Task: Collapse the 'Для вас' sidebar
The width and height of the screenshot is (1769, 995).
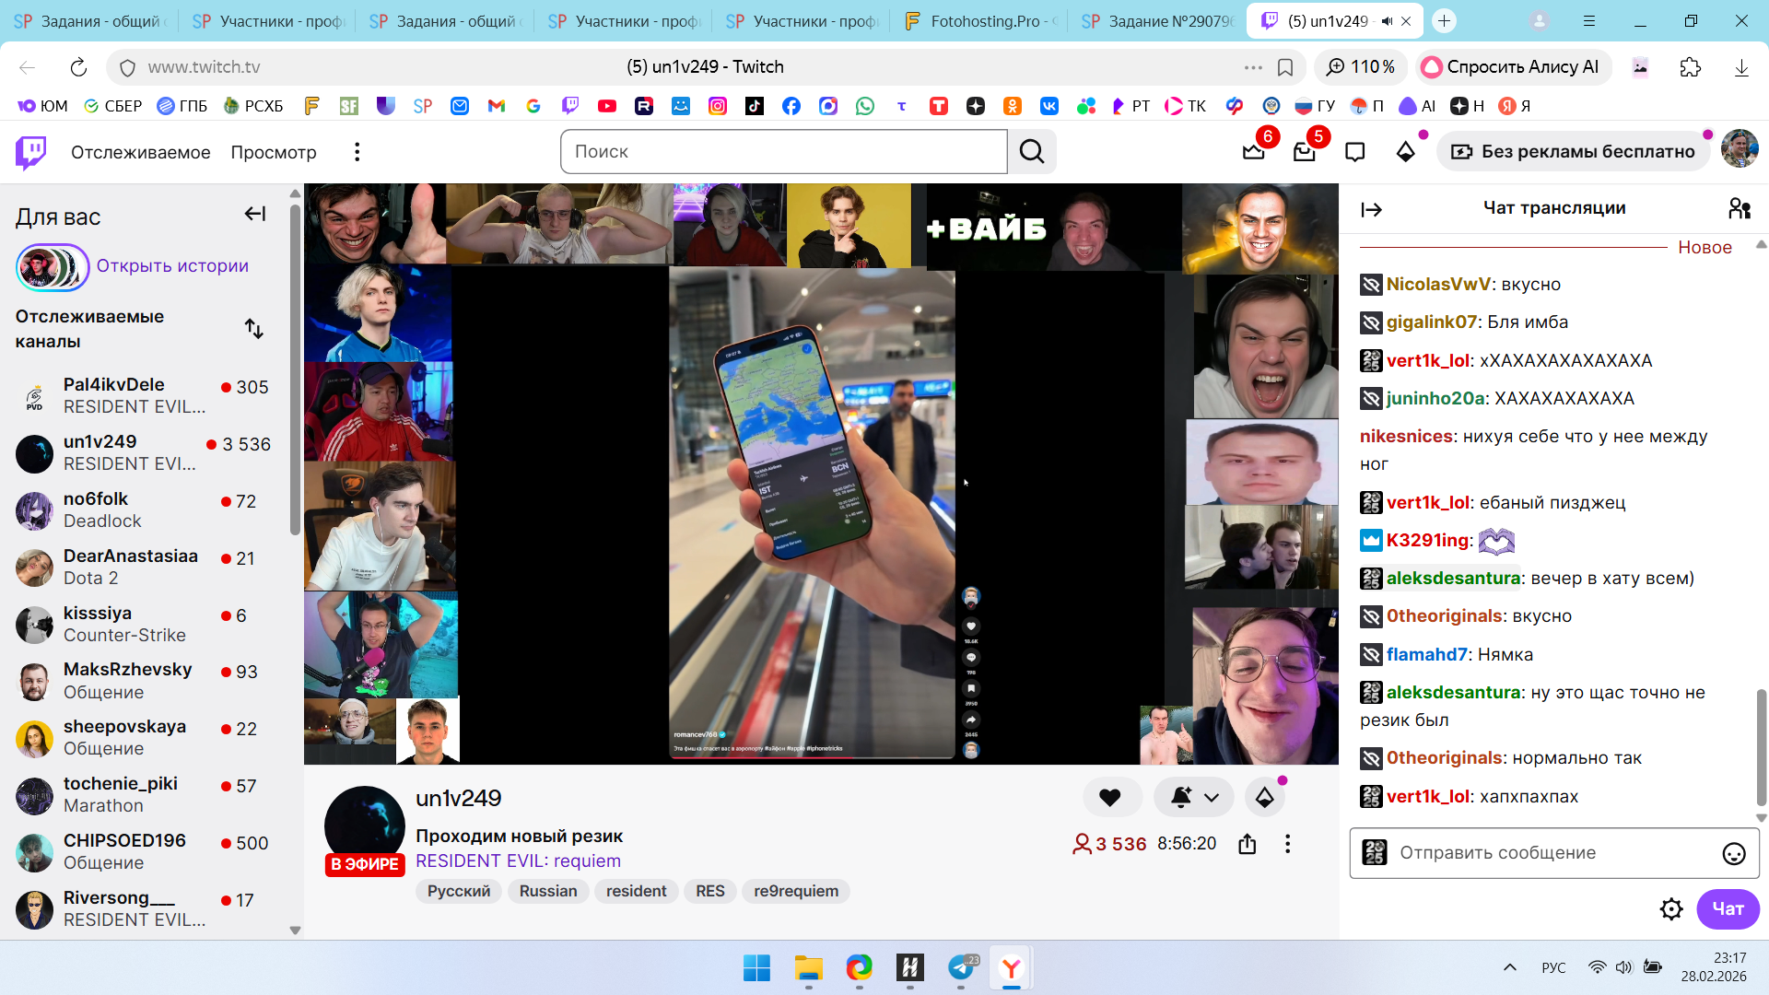Action: coord(255,215)
